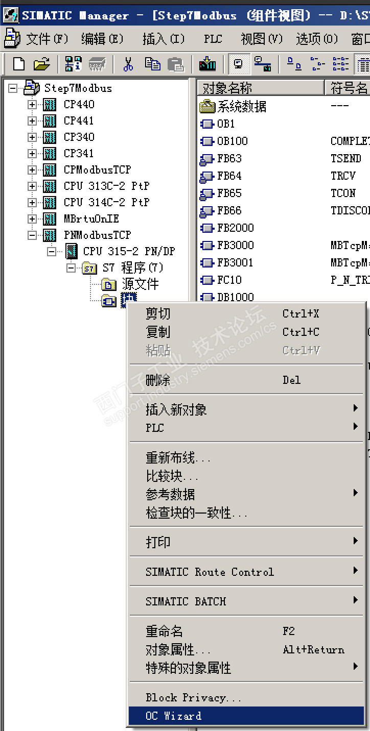Viewport: 370px width, 731px height.
Task: Choose 复制 in the context menu
Action: (x=246, y=332)
